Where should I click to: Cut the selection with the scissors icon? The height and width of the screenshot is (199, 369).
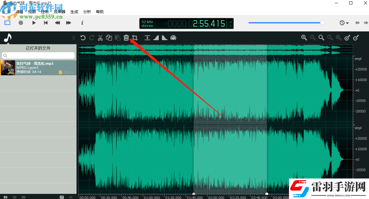tap(100, 38)
